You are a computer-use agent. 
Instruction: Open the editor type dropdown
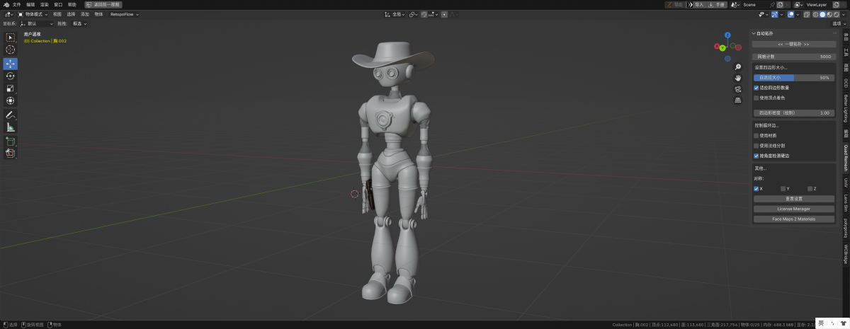pos(8,14)
